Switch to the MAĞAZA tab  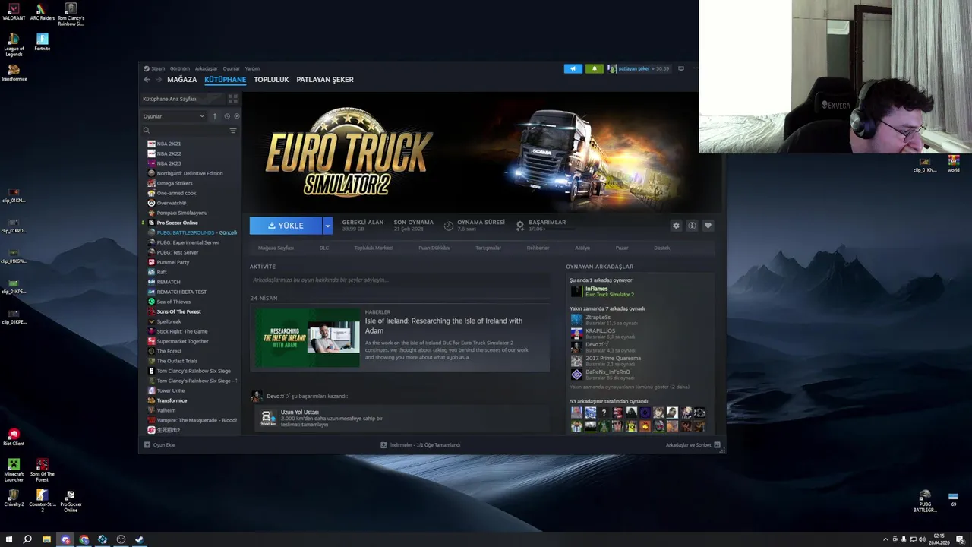pyautogui.click(x=182, y=79)
